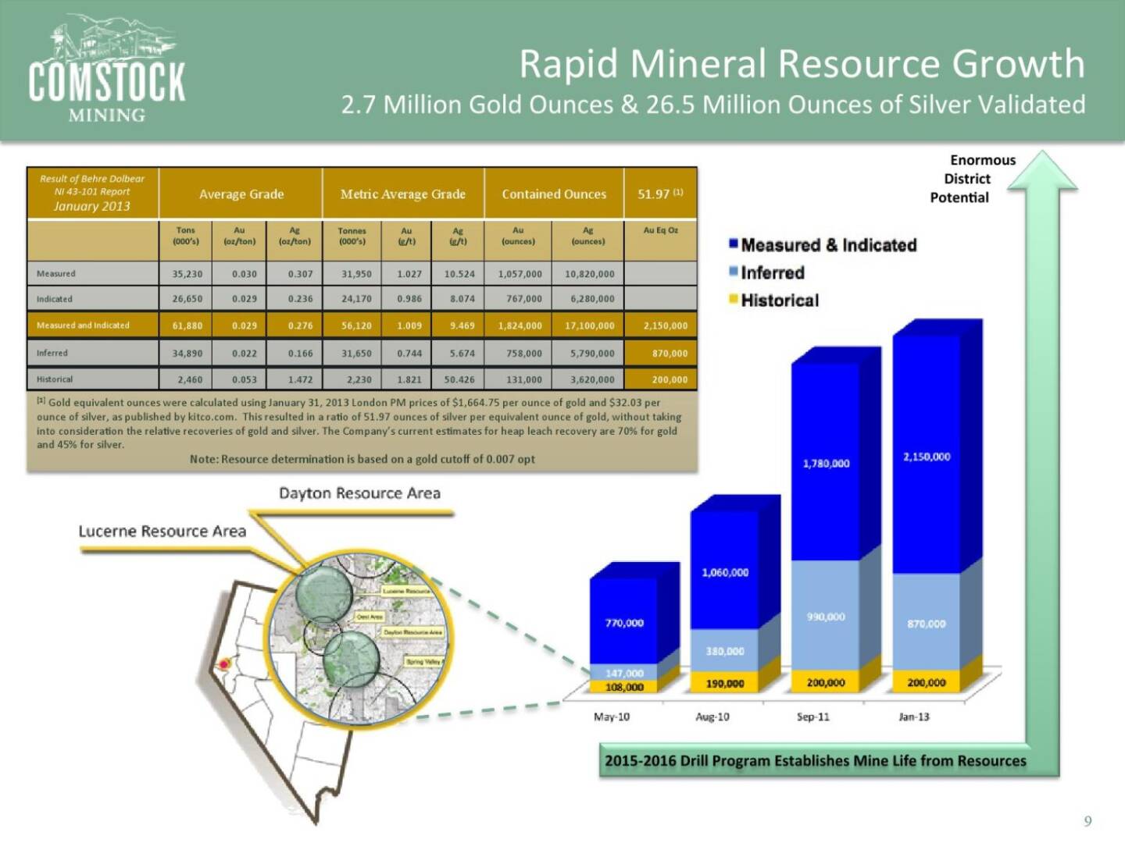Click the "51.97" table header
The height and width of the screenshot is (843, 1125).
pyautogui.click(x=660, y=194)
